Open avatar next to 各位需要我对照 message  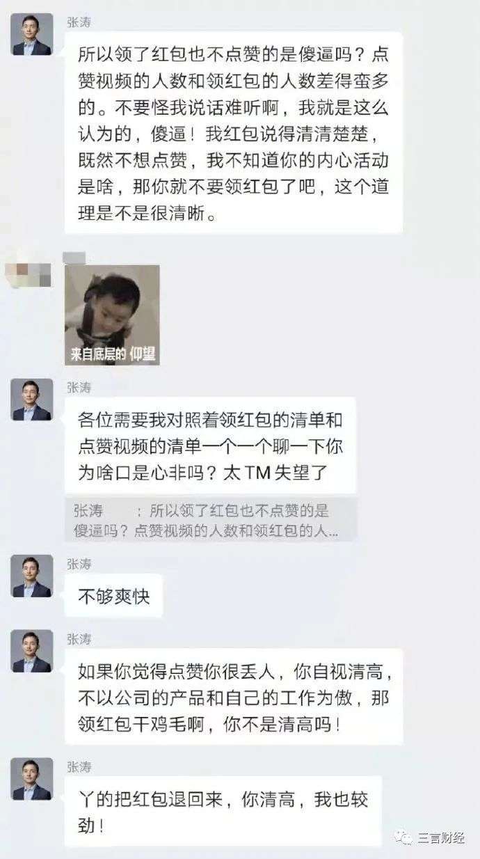coord(32,400)
